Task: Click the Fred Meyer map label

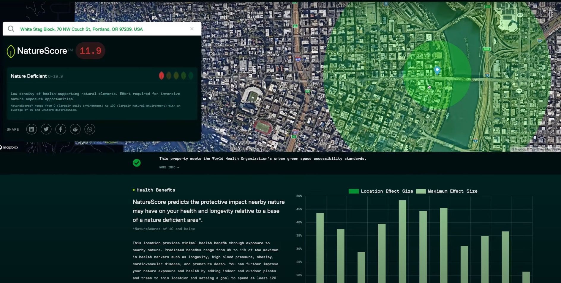Action: click(243, 72)
